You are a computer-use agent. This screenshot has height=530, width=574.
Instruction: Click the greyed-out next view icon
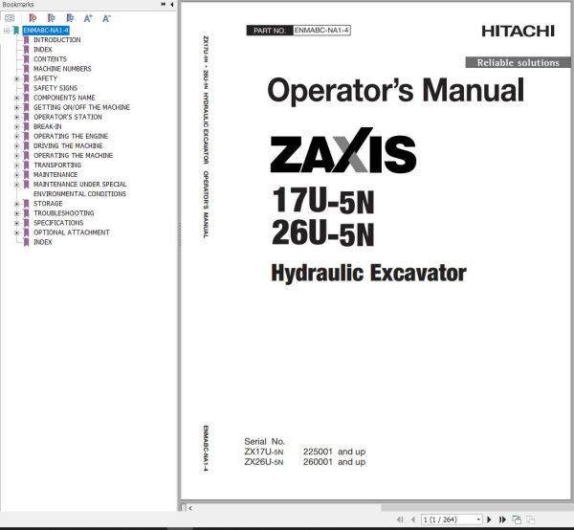530,519
